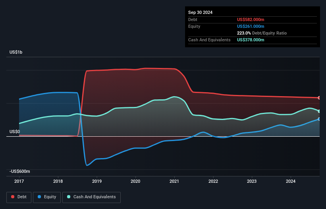Screen dimensions: 326x209
Task: Click the blue Equity endpoint marker
Action: pos(319,119)
